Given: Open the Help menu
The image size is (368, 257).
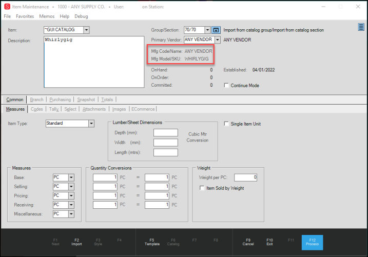Looking at the screenshot, I should coord(64,16).
